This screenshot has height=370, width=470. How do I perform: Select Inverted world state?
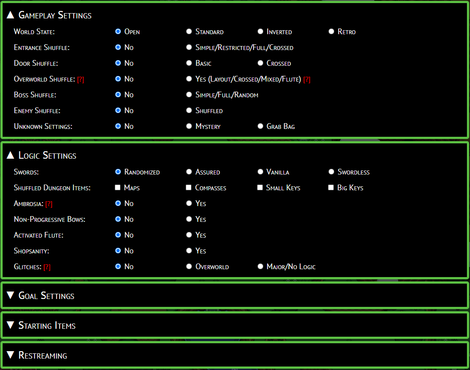click(260, 32)
